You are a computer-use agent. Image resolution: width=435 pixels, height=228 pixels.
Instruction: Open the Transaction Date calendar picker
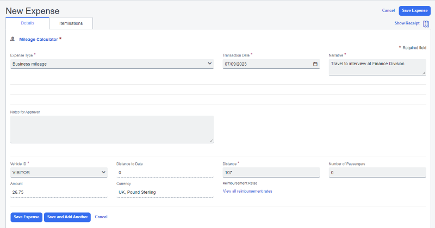point(315,64)
